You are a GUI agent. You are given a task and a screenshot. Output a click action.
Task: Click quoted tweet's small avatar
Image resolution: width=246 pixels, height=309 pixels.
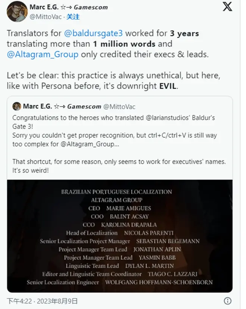[17, 106]
